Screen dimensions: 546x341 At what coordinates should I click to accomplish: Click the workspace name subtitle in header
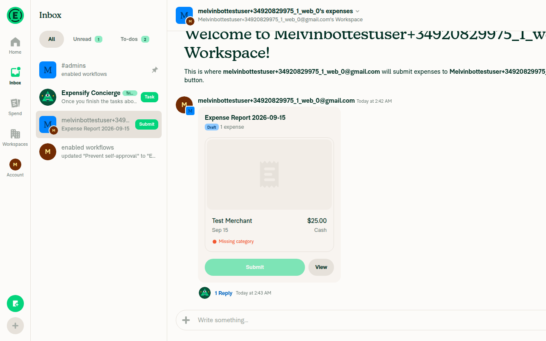[x=280, y=20]
